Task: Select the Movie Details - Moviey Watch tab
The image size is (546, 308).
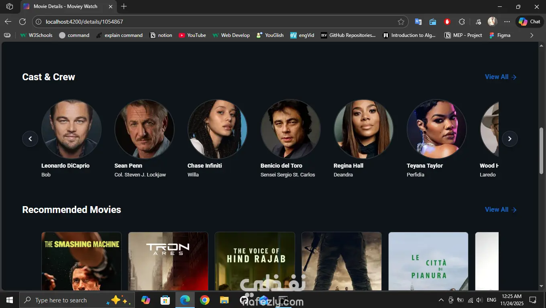Action: coord(68,6)
